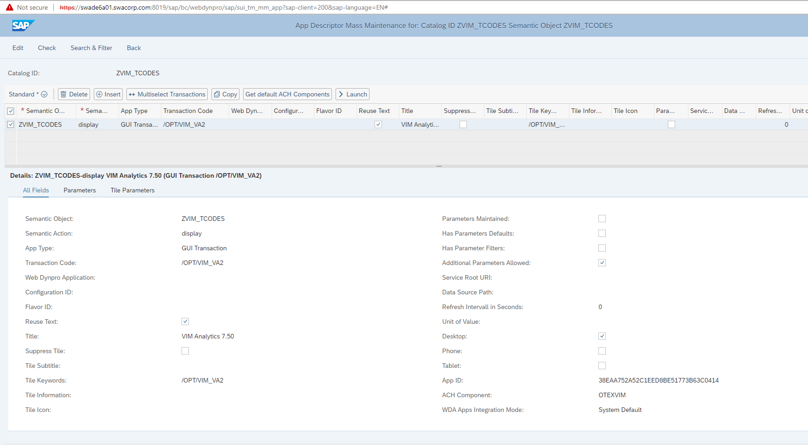The height and width of the screenshot is (445, 808).
Task: Click the browser address bar URL
Action: (224, 7)
